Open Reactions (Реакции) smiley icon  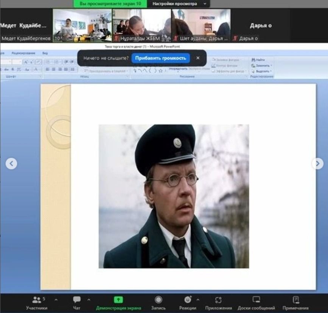tap(188, 300)
